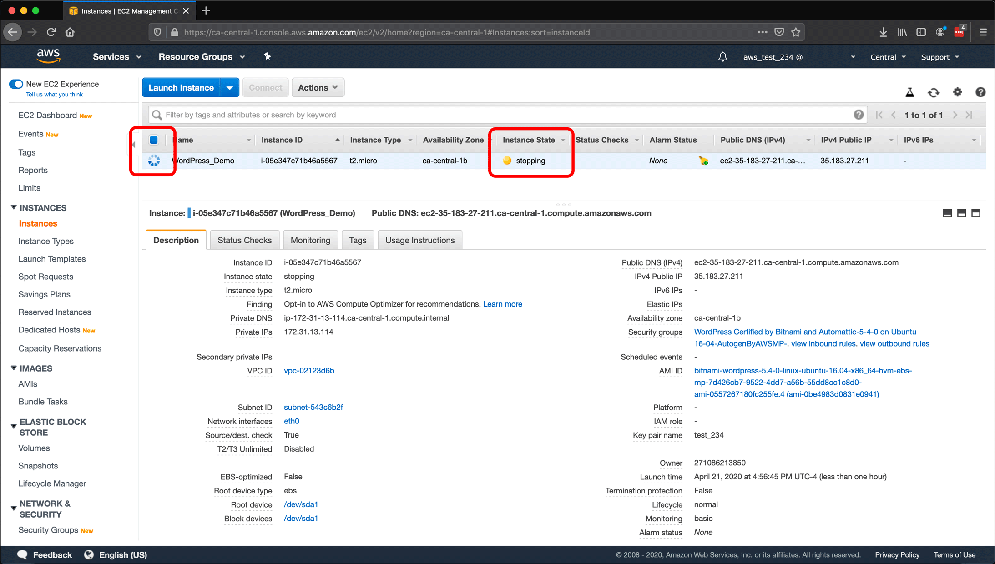Set details pane to half-height layout
995x564 pixels.
pyautogui.click(x=961, y=213)
